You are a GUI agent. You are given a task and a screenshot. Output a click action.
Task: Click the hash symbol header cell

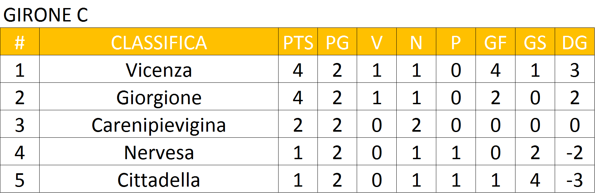coord(20,42)
